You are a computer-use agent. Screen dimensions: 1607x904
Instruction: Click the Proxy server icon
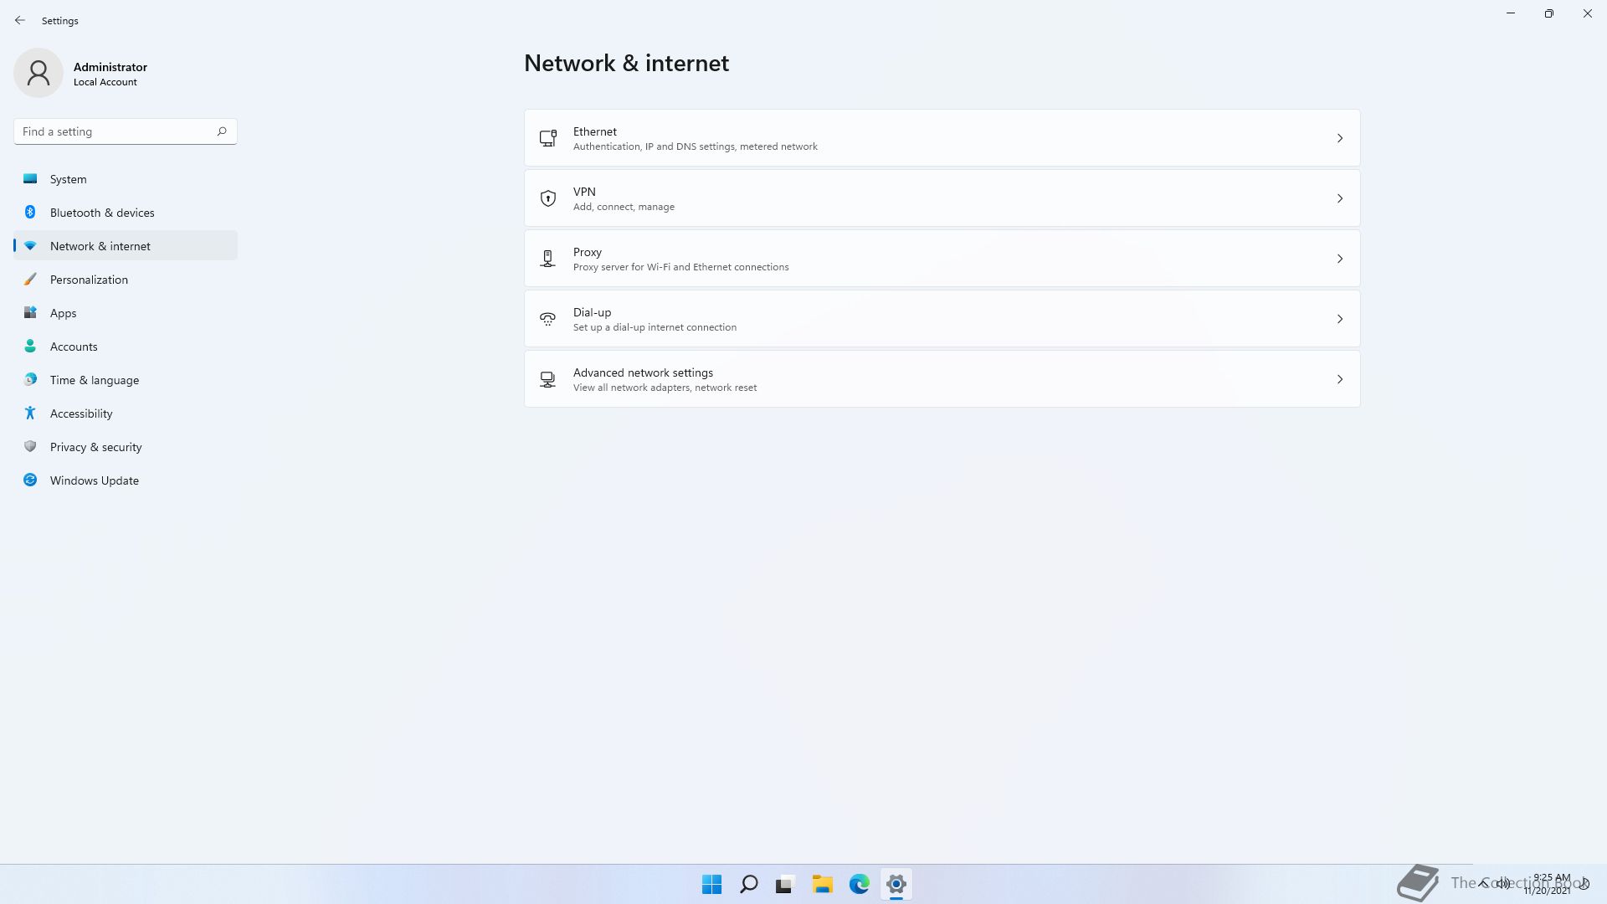[548, 259]
